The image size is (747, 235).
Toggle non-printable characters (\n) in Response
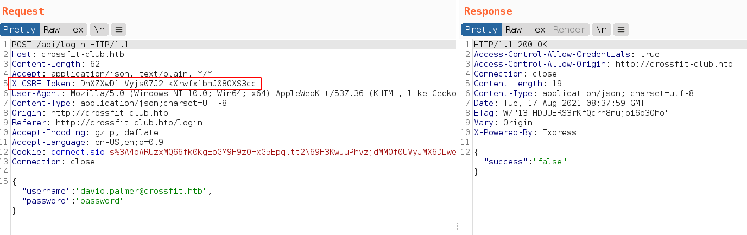[x=601, y=30]
